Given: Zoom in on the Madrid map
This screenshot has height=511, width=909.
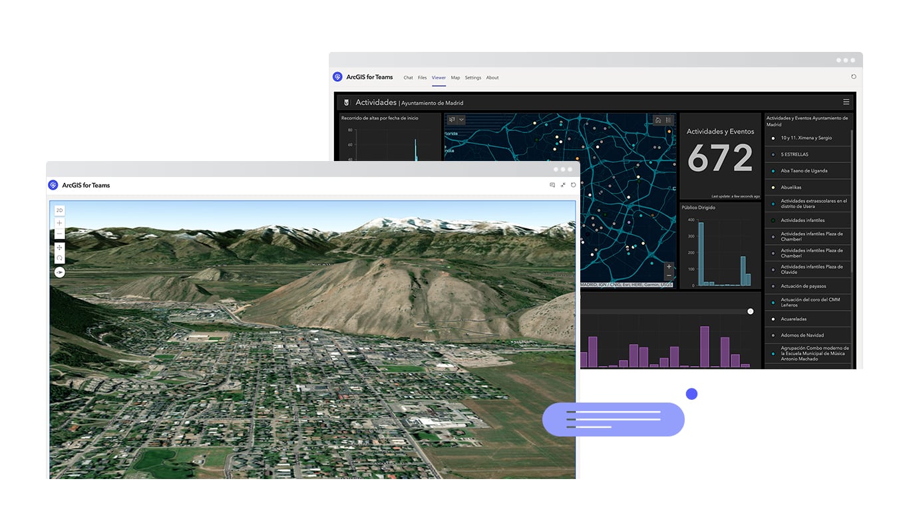Looking at the screenshot, I should pyautogui.click(x=669, y=266).
